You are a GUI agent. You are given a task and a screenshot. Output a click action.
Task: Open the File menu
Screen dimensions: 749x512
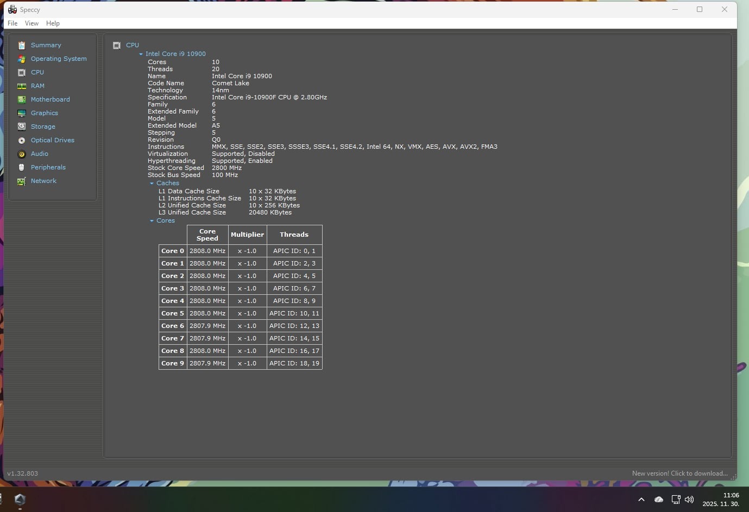pyautogui.click(x=12, y=23)
